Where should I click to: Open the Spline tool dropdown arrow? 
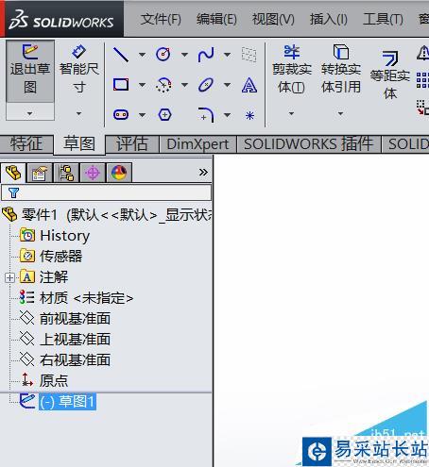(227, 55)
